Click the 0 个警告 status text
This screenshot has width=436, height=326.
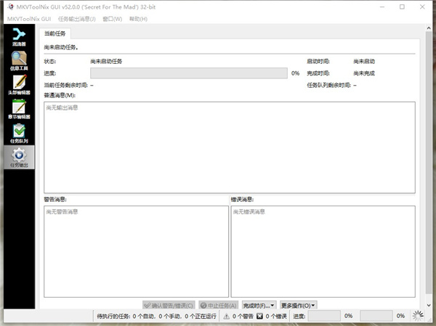tap(243, 317)
